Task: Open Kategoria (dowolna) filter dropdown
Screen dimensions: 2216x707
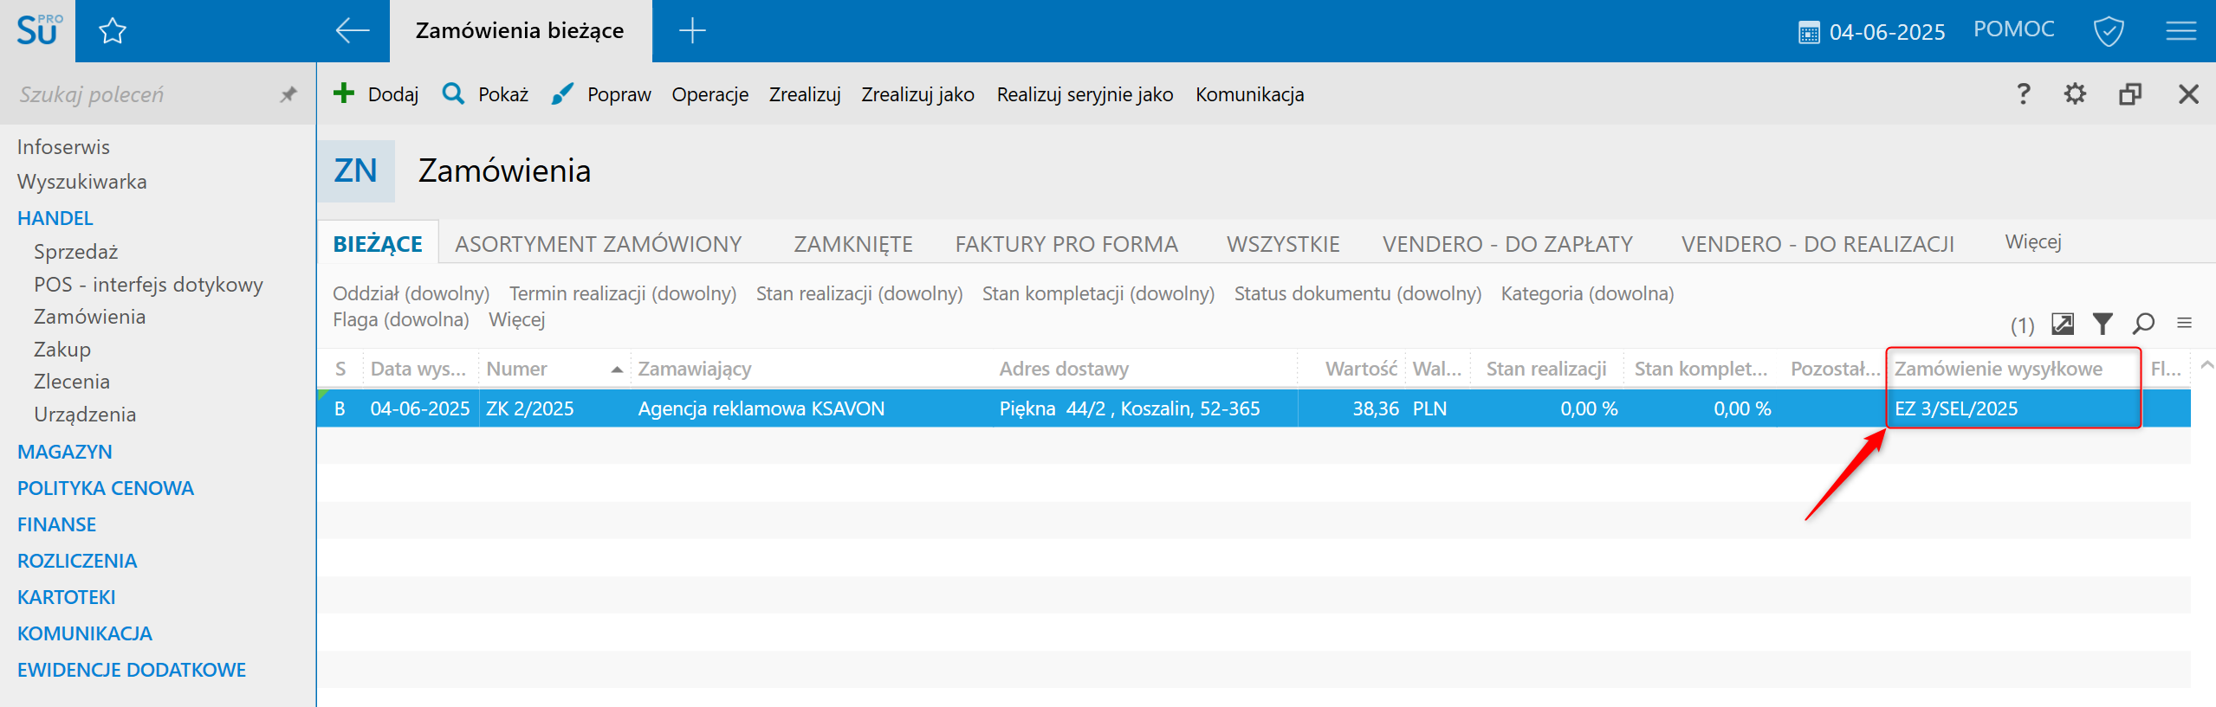Action: (1586, 294)
